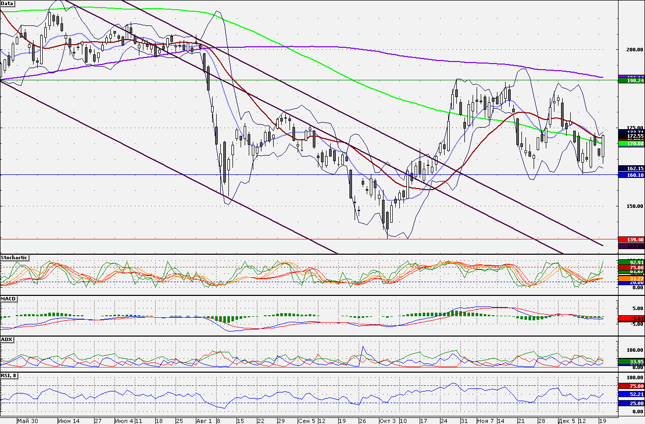Click the "Авг 1" date label
The height and width of the screenshot is (424, 645).
click(x=204, y=421)
